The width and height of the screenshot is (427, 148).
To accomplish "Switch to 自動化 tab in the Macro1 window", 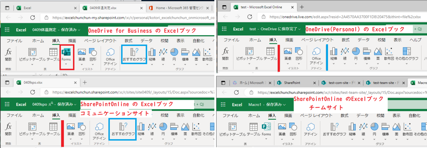I will point(414,115).
